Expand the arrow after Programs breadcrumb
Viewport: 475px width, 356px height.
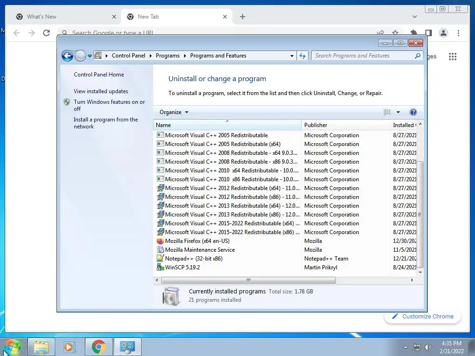(x=185, y=56)
